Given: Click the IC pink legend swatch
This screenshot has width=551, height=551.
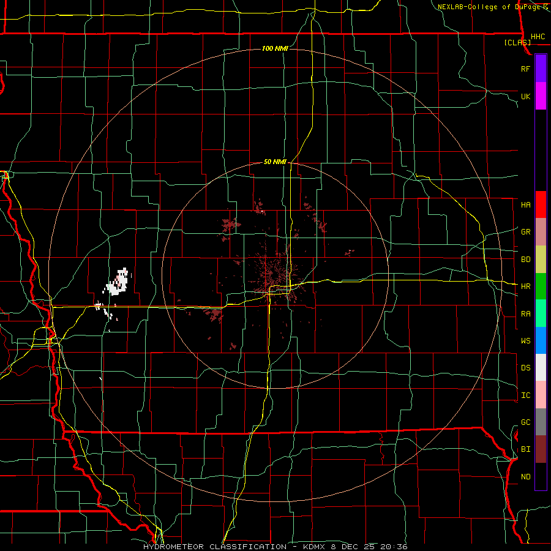Looking at the screenshot, I should coord(541,395).
